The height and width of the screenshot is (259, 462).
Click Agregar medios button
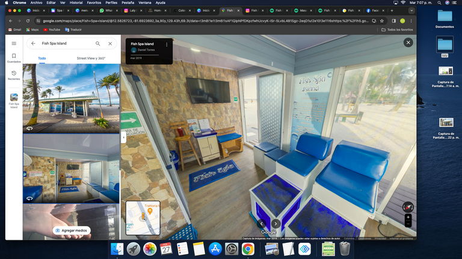[72, 230]
